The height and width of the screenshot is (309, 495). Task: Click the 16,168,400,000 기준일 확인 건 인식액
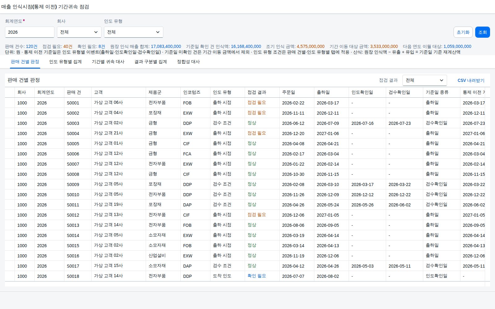point(246,46)
